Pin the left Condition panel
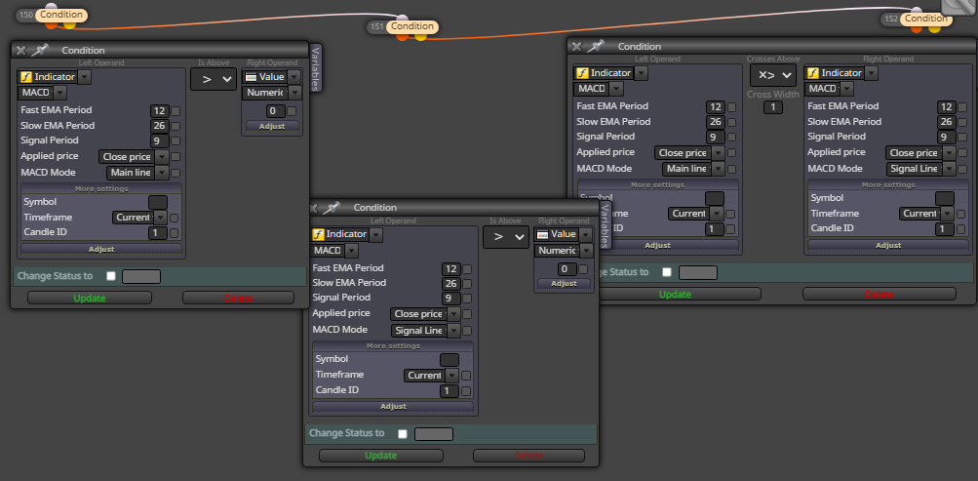Viewport: 978px width, 481px height. 40,50
